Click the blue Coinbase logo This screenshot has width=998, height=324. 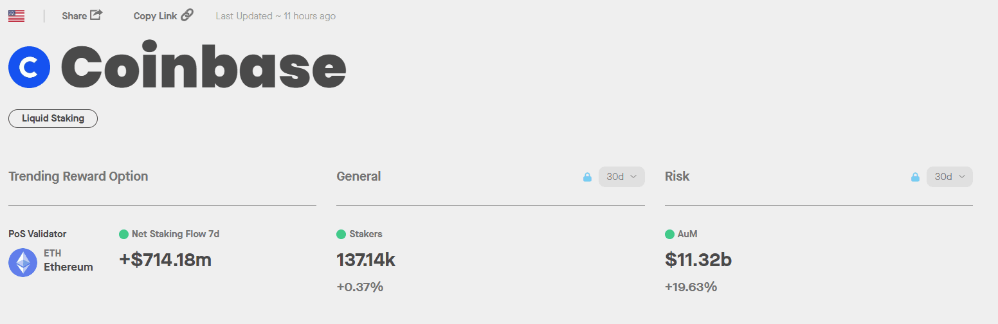click(29, 67)
